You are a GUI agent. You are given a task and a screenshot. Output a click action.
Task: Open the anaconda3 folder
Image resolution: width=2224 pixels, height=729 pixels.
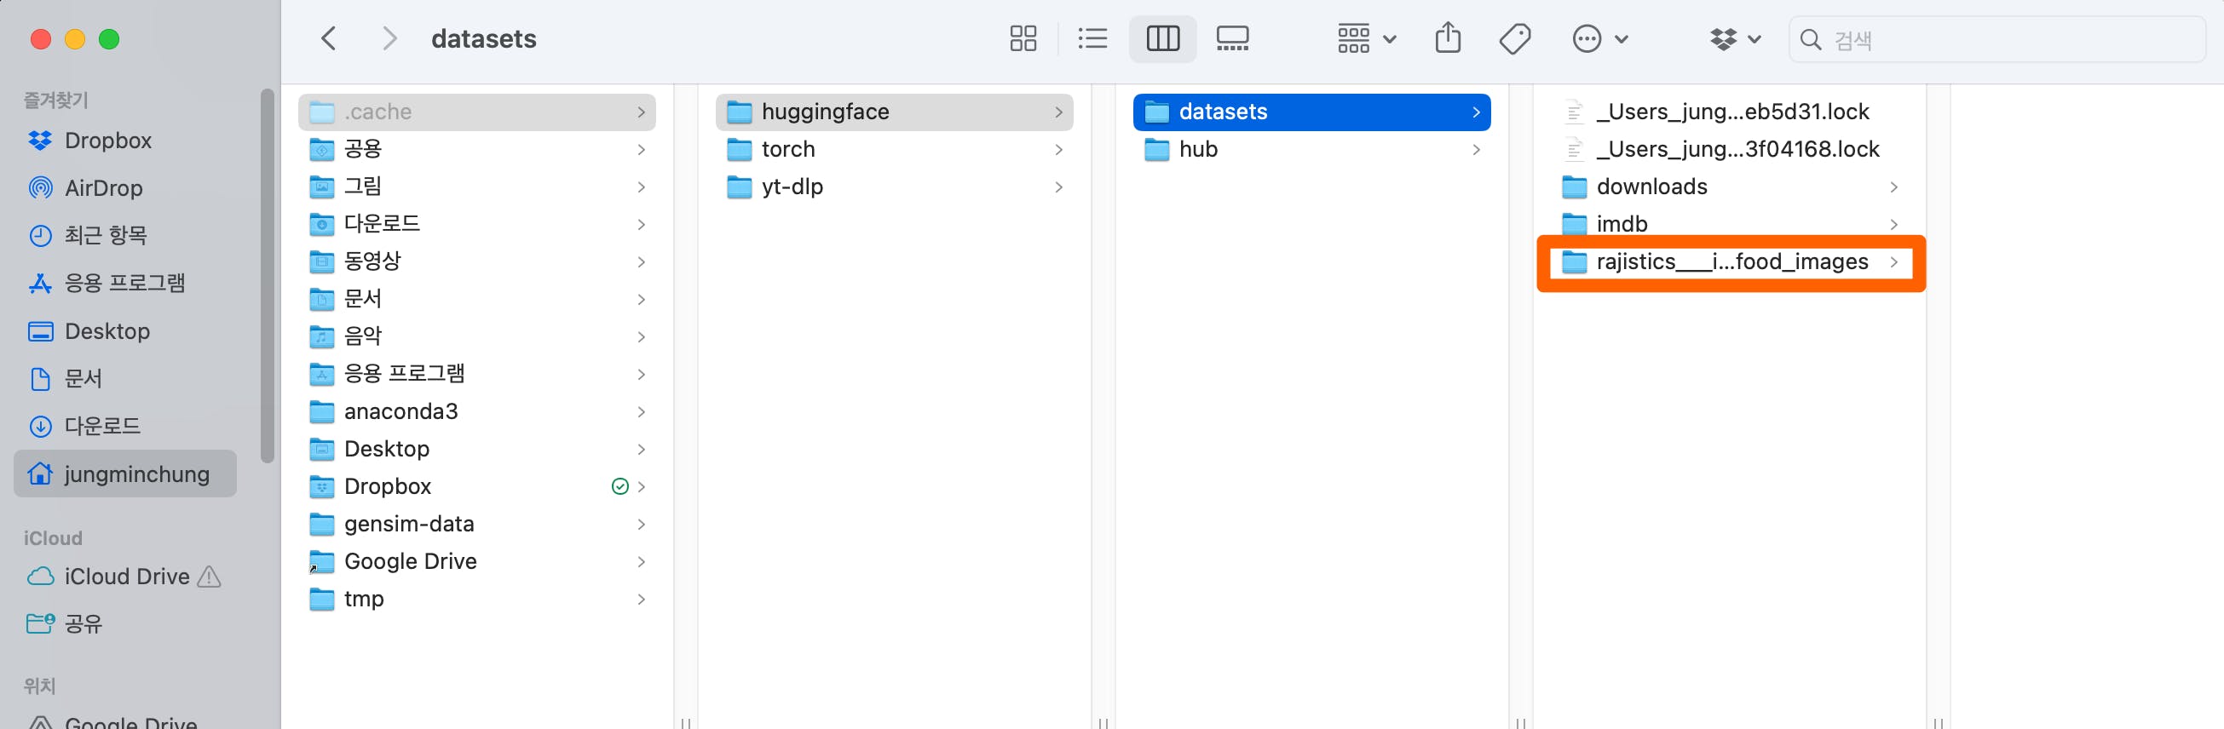click(400, 411)
